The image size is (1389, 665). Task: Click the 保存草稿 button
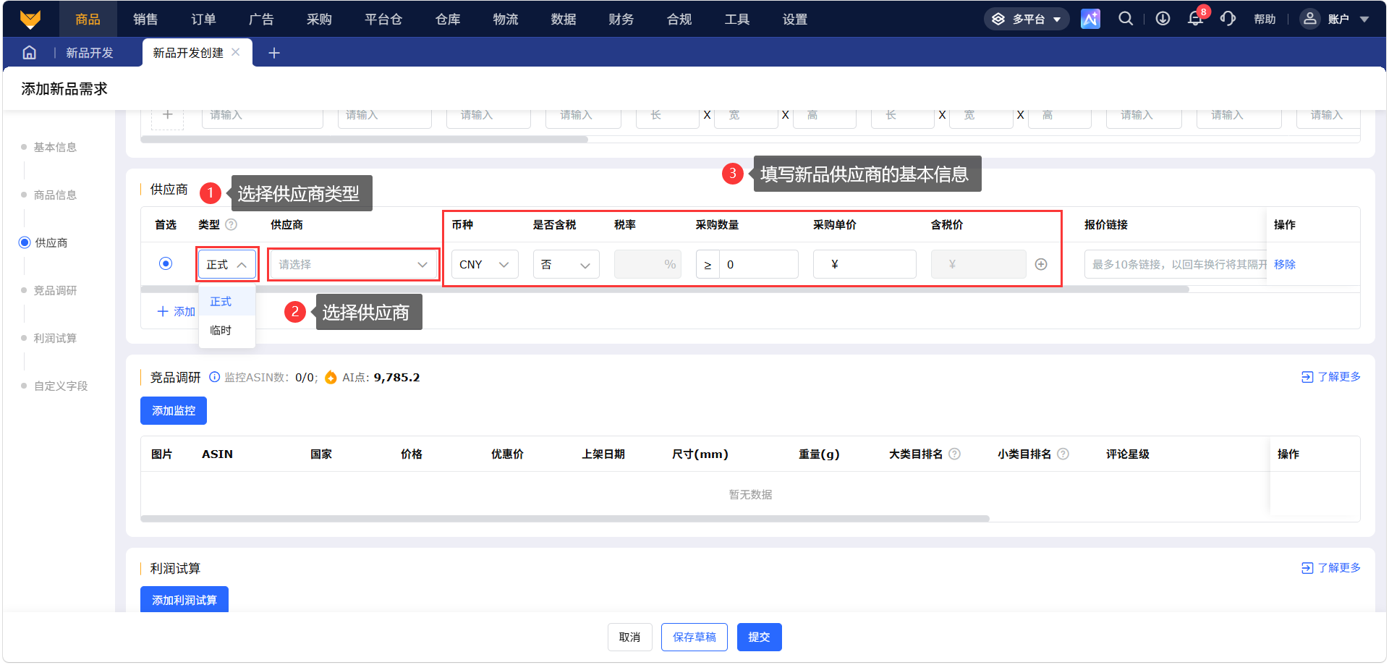pos(694,637)
